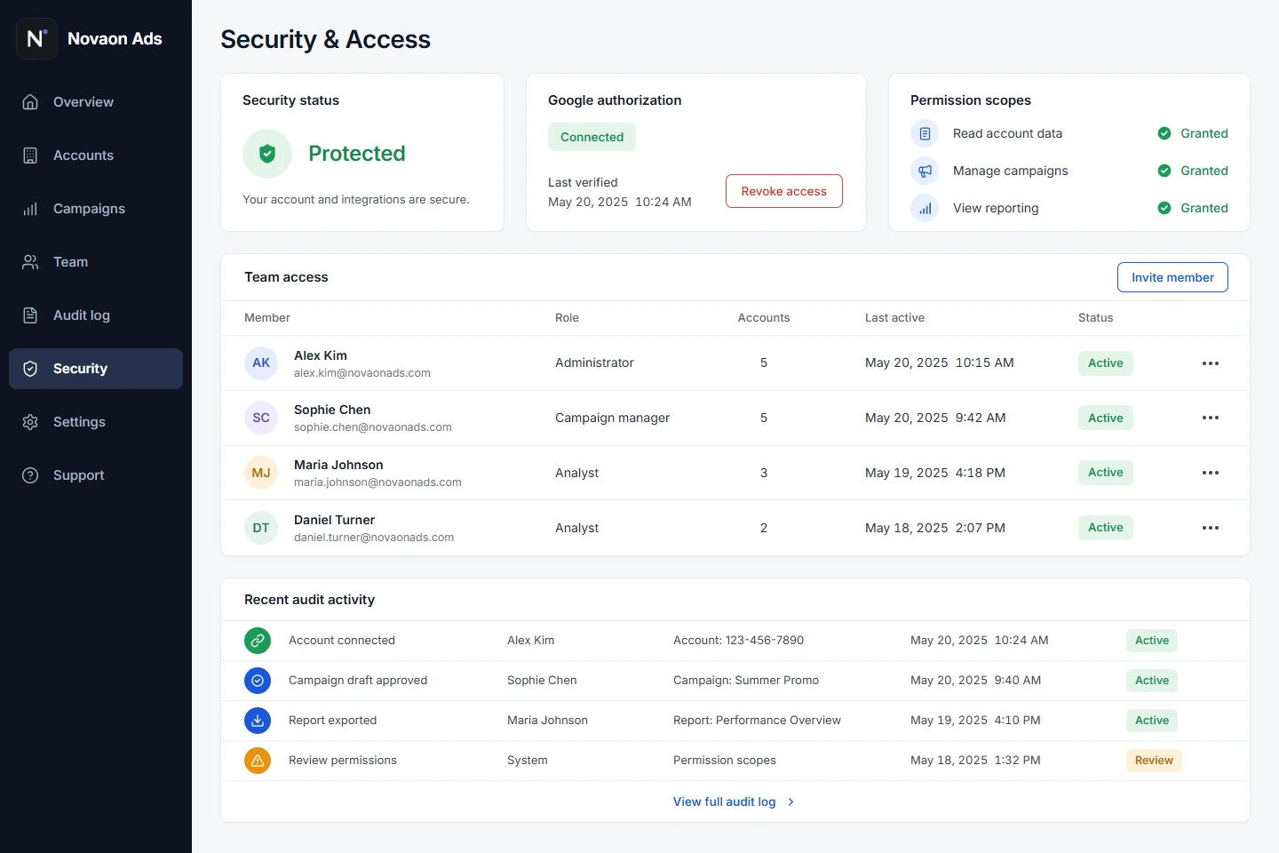Open the options menu for Sophie Chen
Viewport: 1279px width, 853px height.
pos(1211,418)
